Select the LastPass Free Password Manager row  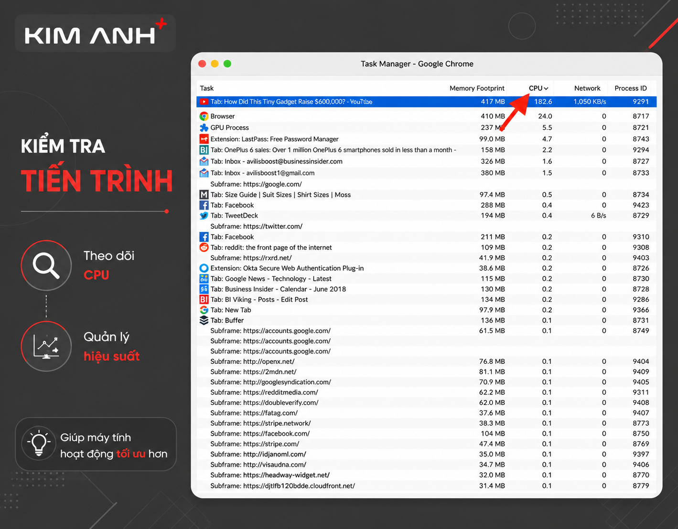pyautogui.click(x=426, y=139)
